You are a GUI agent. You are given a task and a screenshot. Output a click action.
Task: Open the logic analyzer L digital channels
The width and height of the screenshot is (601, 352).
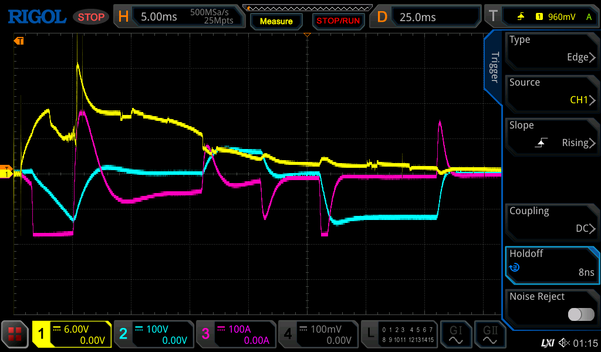pyautogui.click(x=399, y=334)
